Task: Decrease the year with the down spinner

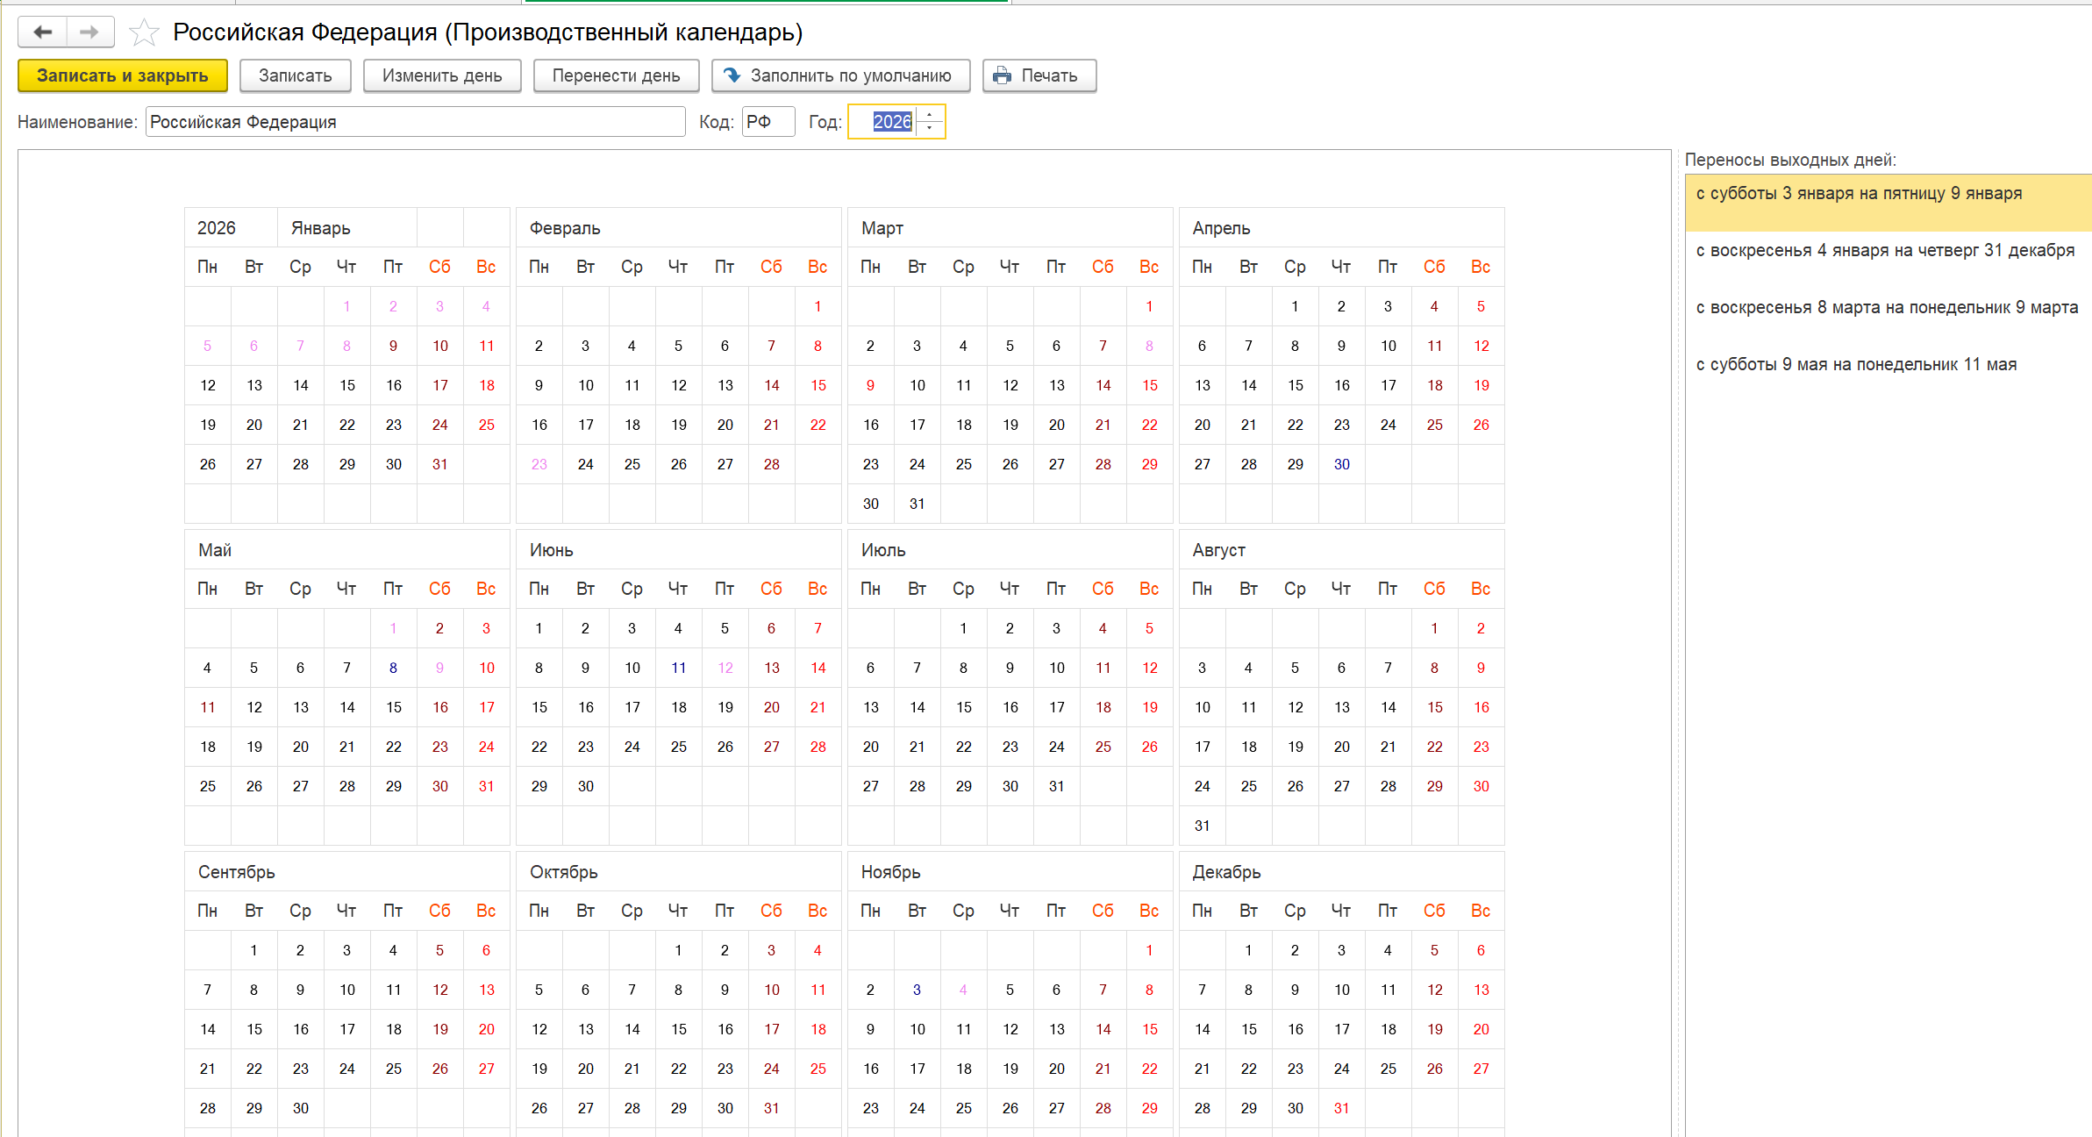Action: click(x=930, y=128)
